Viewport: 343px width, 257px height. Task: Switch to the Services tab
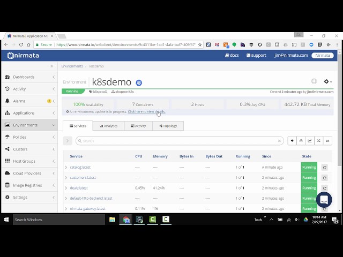pyautogui.click(x=78, y=126)
